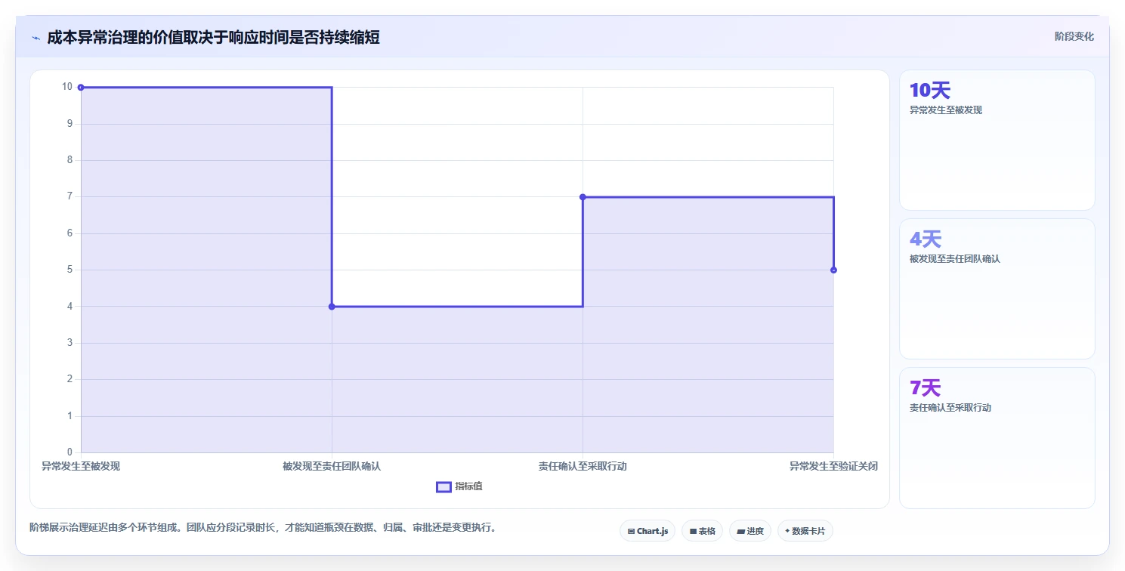
Task: Click y-axis tick label 6
Action: point(70,233)
